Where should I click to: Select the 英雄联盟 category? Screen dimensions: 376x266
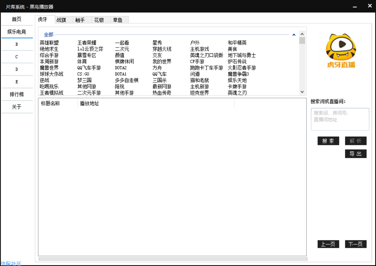49,43
